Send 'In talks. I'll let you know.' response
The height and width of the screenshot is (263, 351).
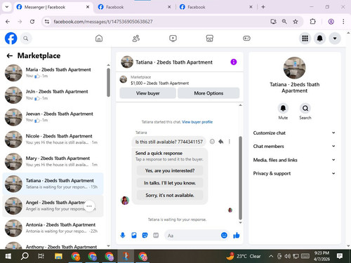[x=170, y=183]
